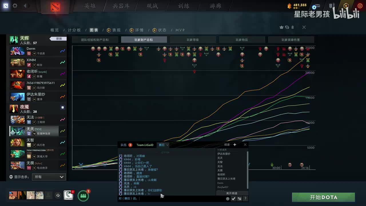Click the crown icon above the graph
Image resolution: width=366 pixels, height=206 pixels.
tap(281, 27)
